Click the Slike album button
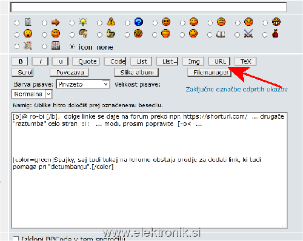 pyautogui.click(x=136, y=72)
